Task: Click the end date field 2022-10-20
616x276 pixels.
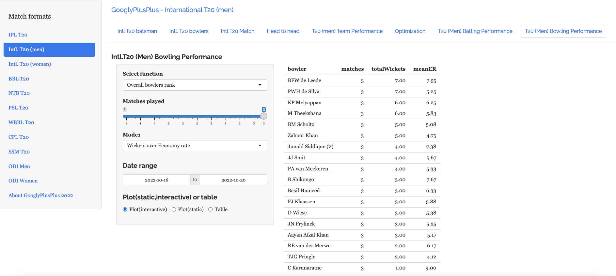Action: click(233, 180)
